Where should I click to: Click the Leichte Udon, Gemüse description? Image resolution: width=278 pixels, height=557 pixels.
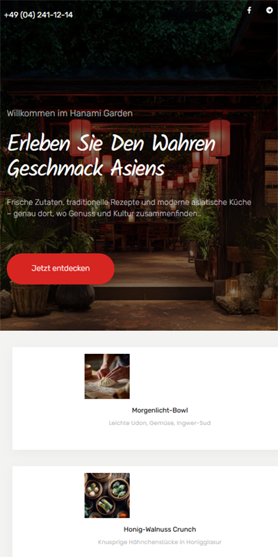160,423
